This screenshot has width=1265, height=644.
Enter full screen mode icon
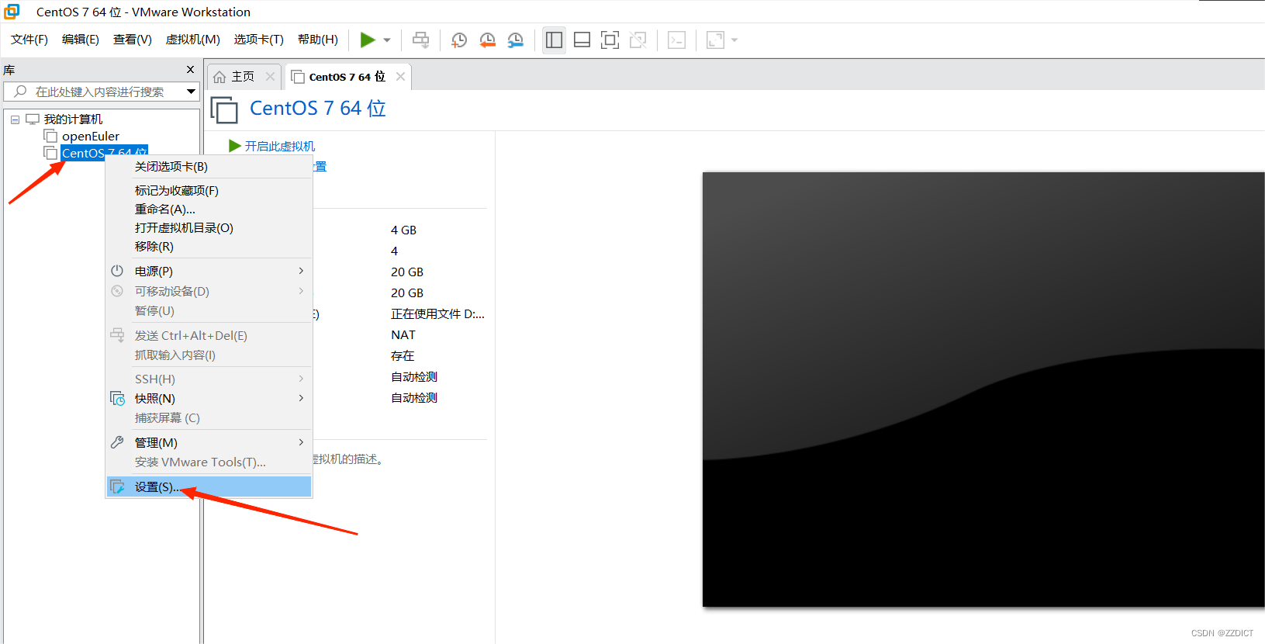tap(610, 40)
